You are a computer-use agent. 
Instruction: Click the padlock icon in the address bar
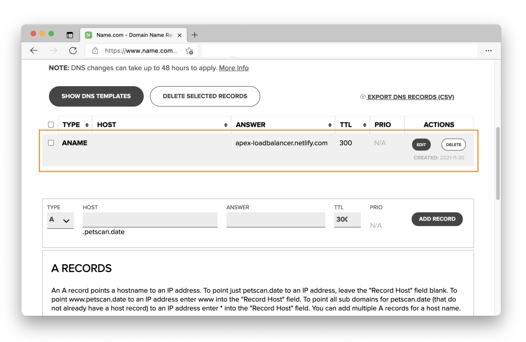(95, 50)
